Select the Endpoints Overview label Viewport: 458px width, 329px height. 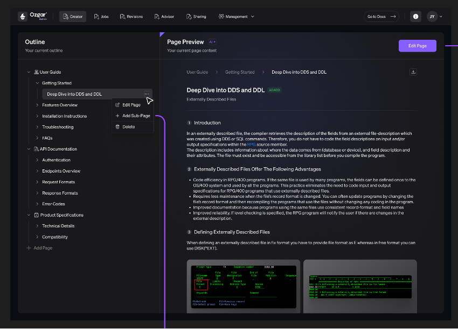click(61, 171)
